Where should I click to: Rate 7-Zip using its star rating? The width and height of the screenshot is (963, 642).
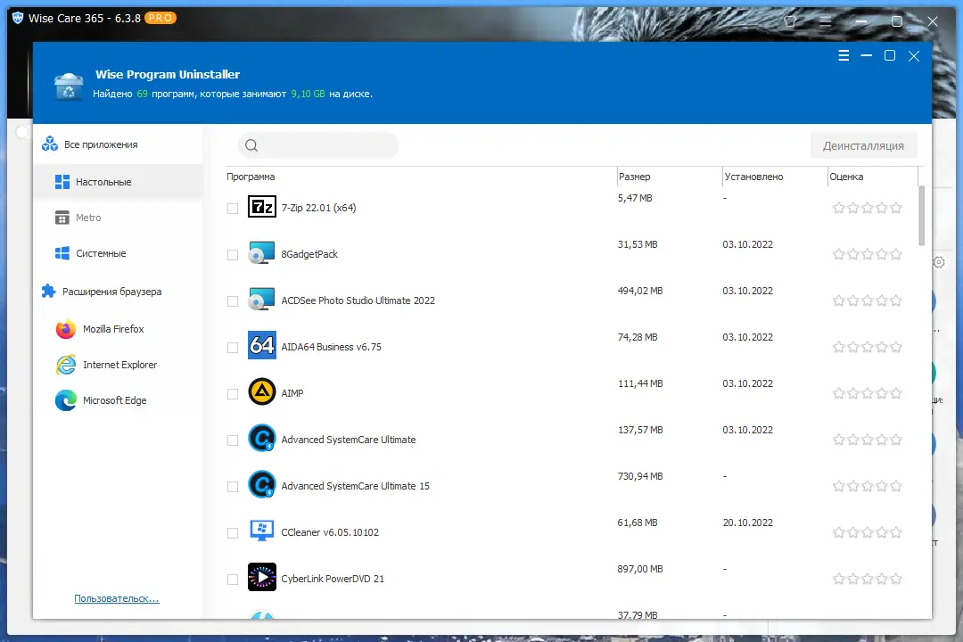pyautogui.click(x=868, y=208)
